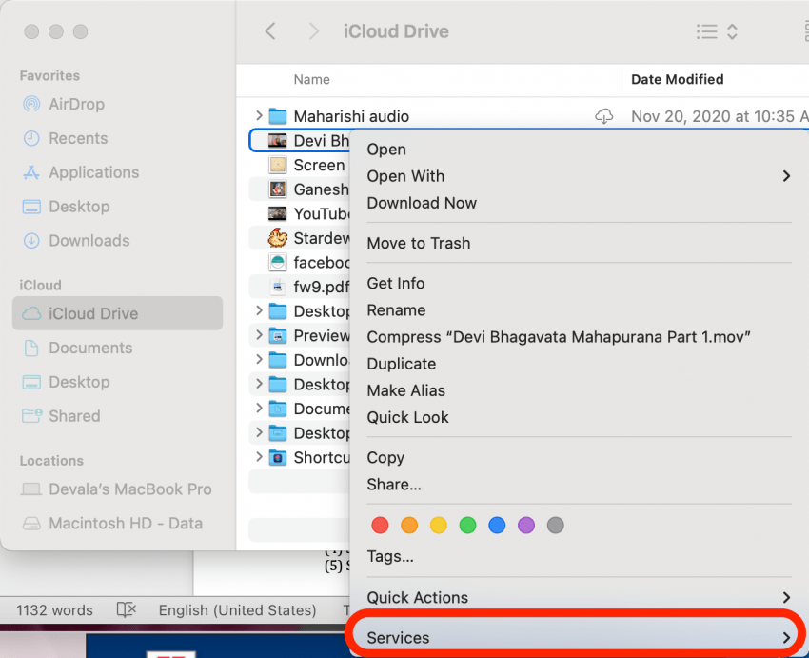Click the Finder forward navigation arrow
The width and height of the screenshot is (809, 658).
(x=314, y=31)
